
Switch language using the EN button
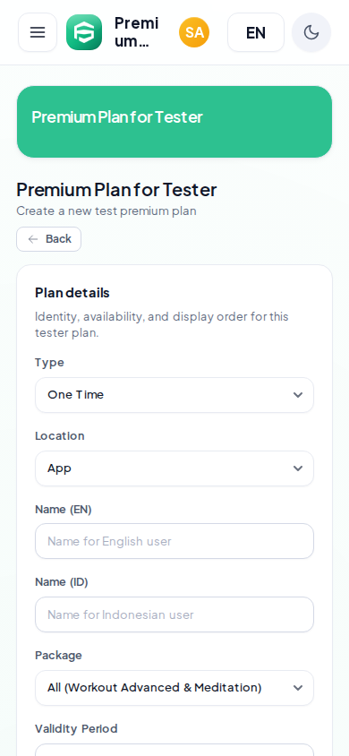(x=256, y=32)
